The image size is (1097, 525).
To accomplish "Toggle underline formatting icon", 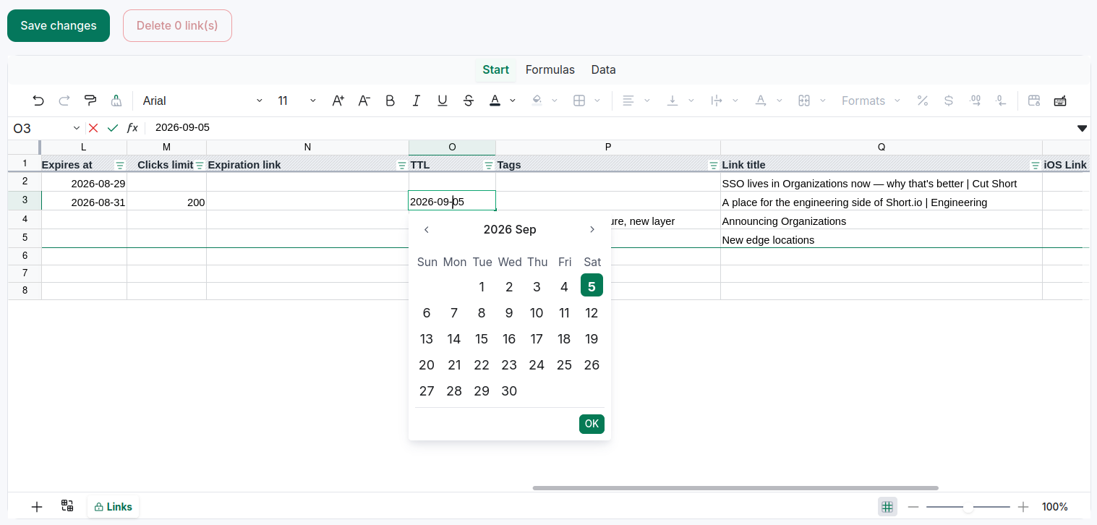I will (x=443, y=101).
